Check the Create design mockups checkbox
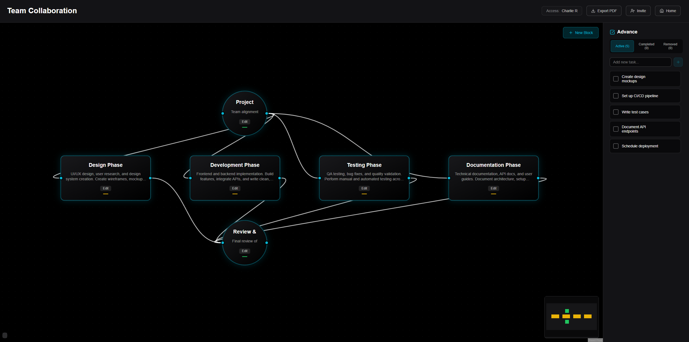The width and height of the screenshot is (689, 342). [x=616, y=79]
